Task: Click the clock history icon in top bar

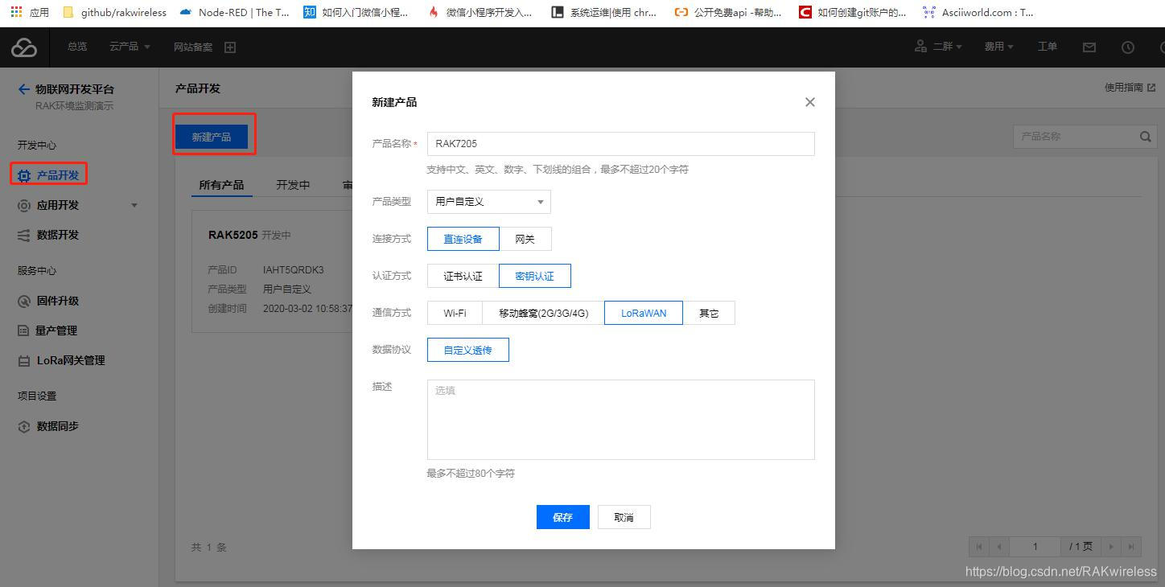Action: click(x=1128, y=47)
